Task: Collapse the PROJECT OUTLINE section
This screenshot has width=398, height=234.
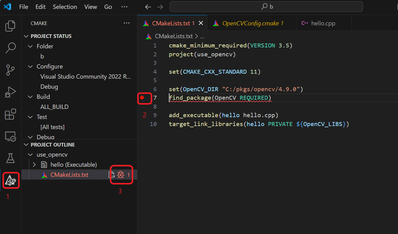Action: pyautogui.click(x=26, y=144)
